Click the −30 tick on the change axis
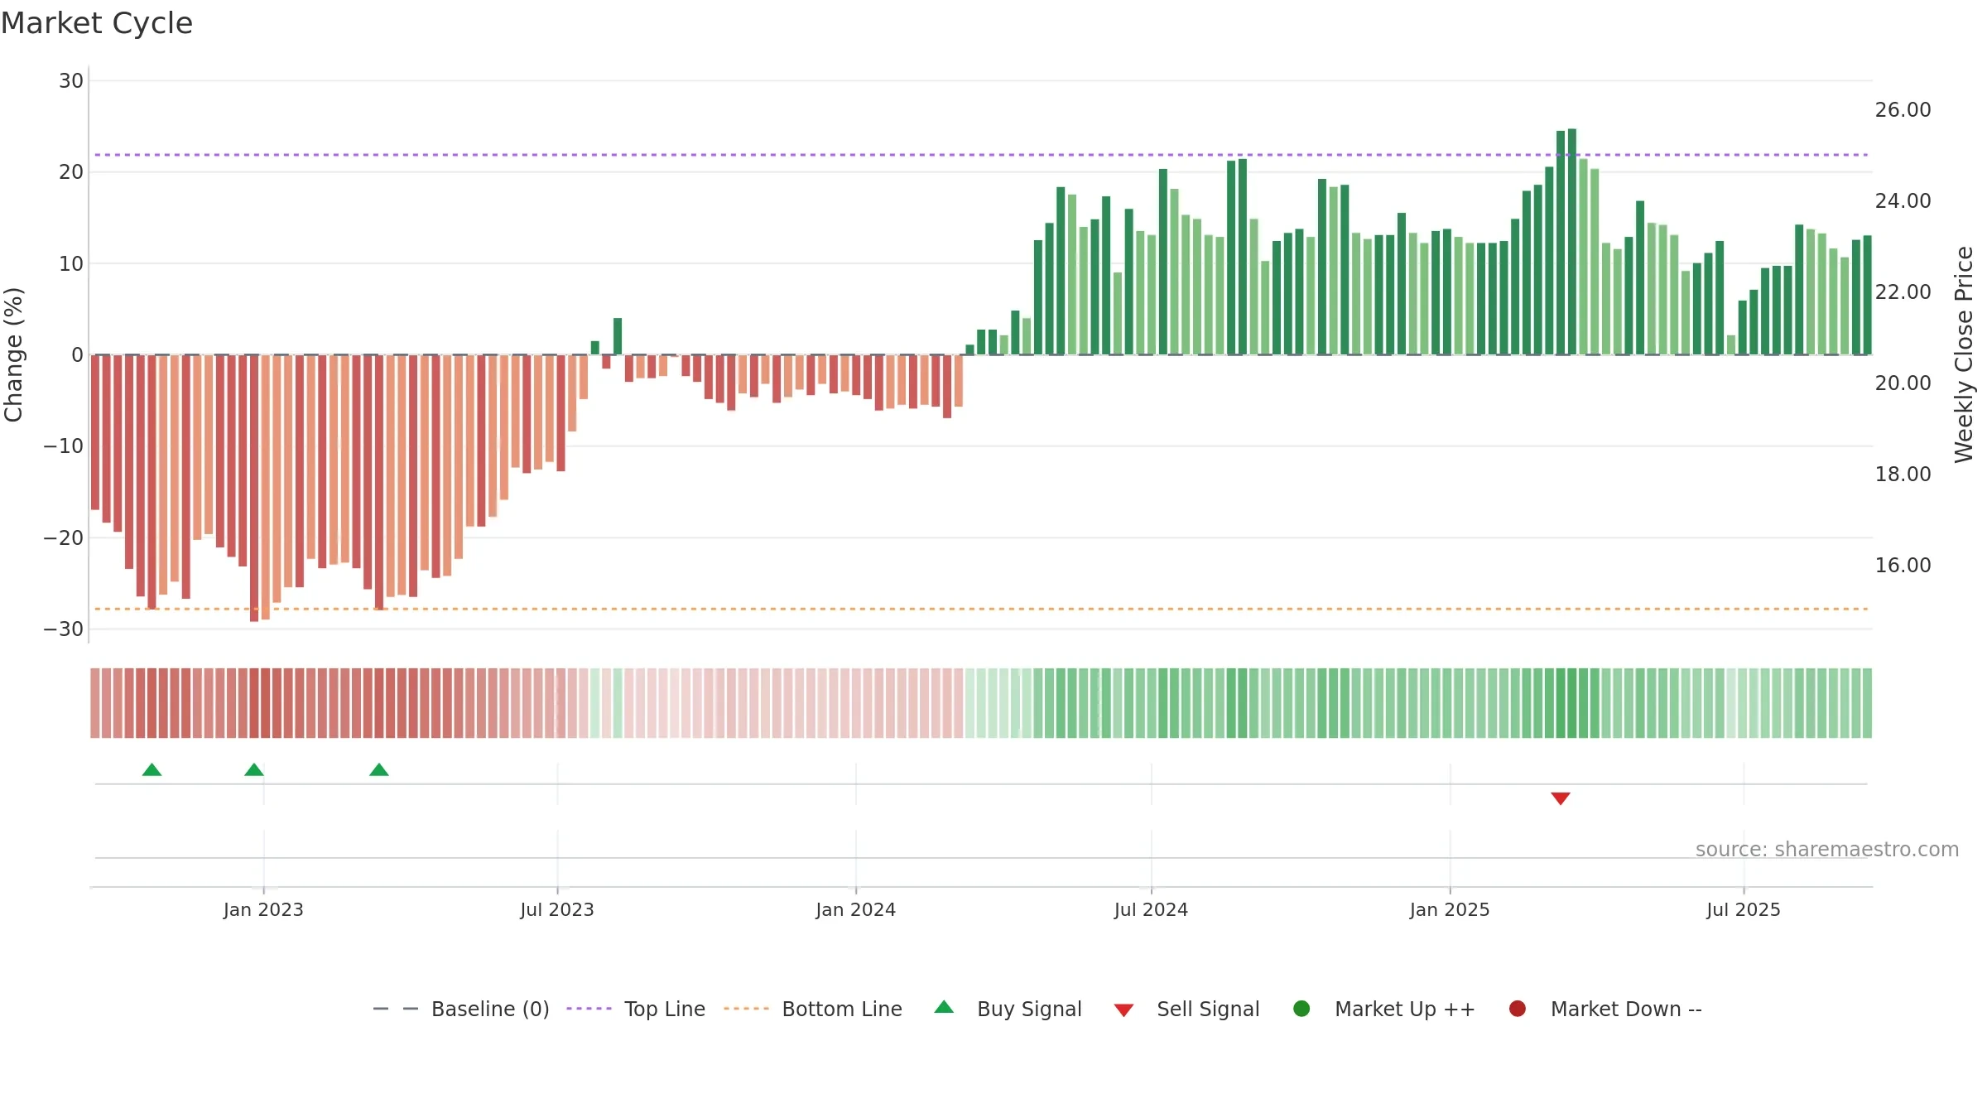Screen dimensions: 1987x1118 pyautogui.click(x=64, y=629)
